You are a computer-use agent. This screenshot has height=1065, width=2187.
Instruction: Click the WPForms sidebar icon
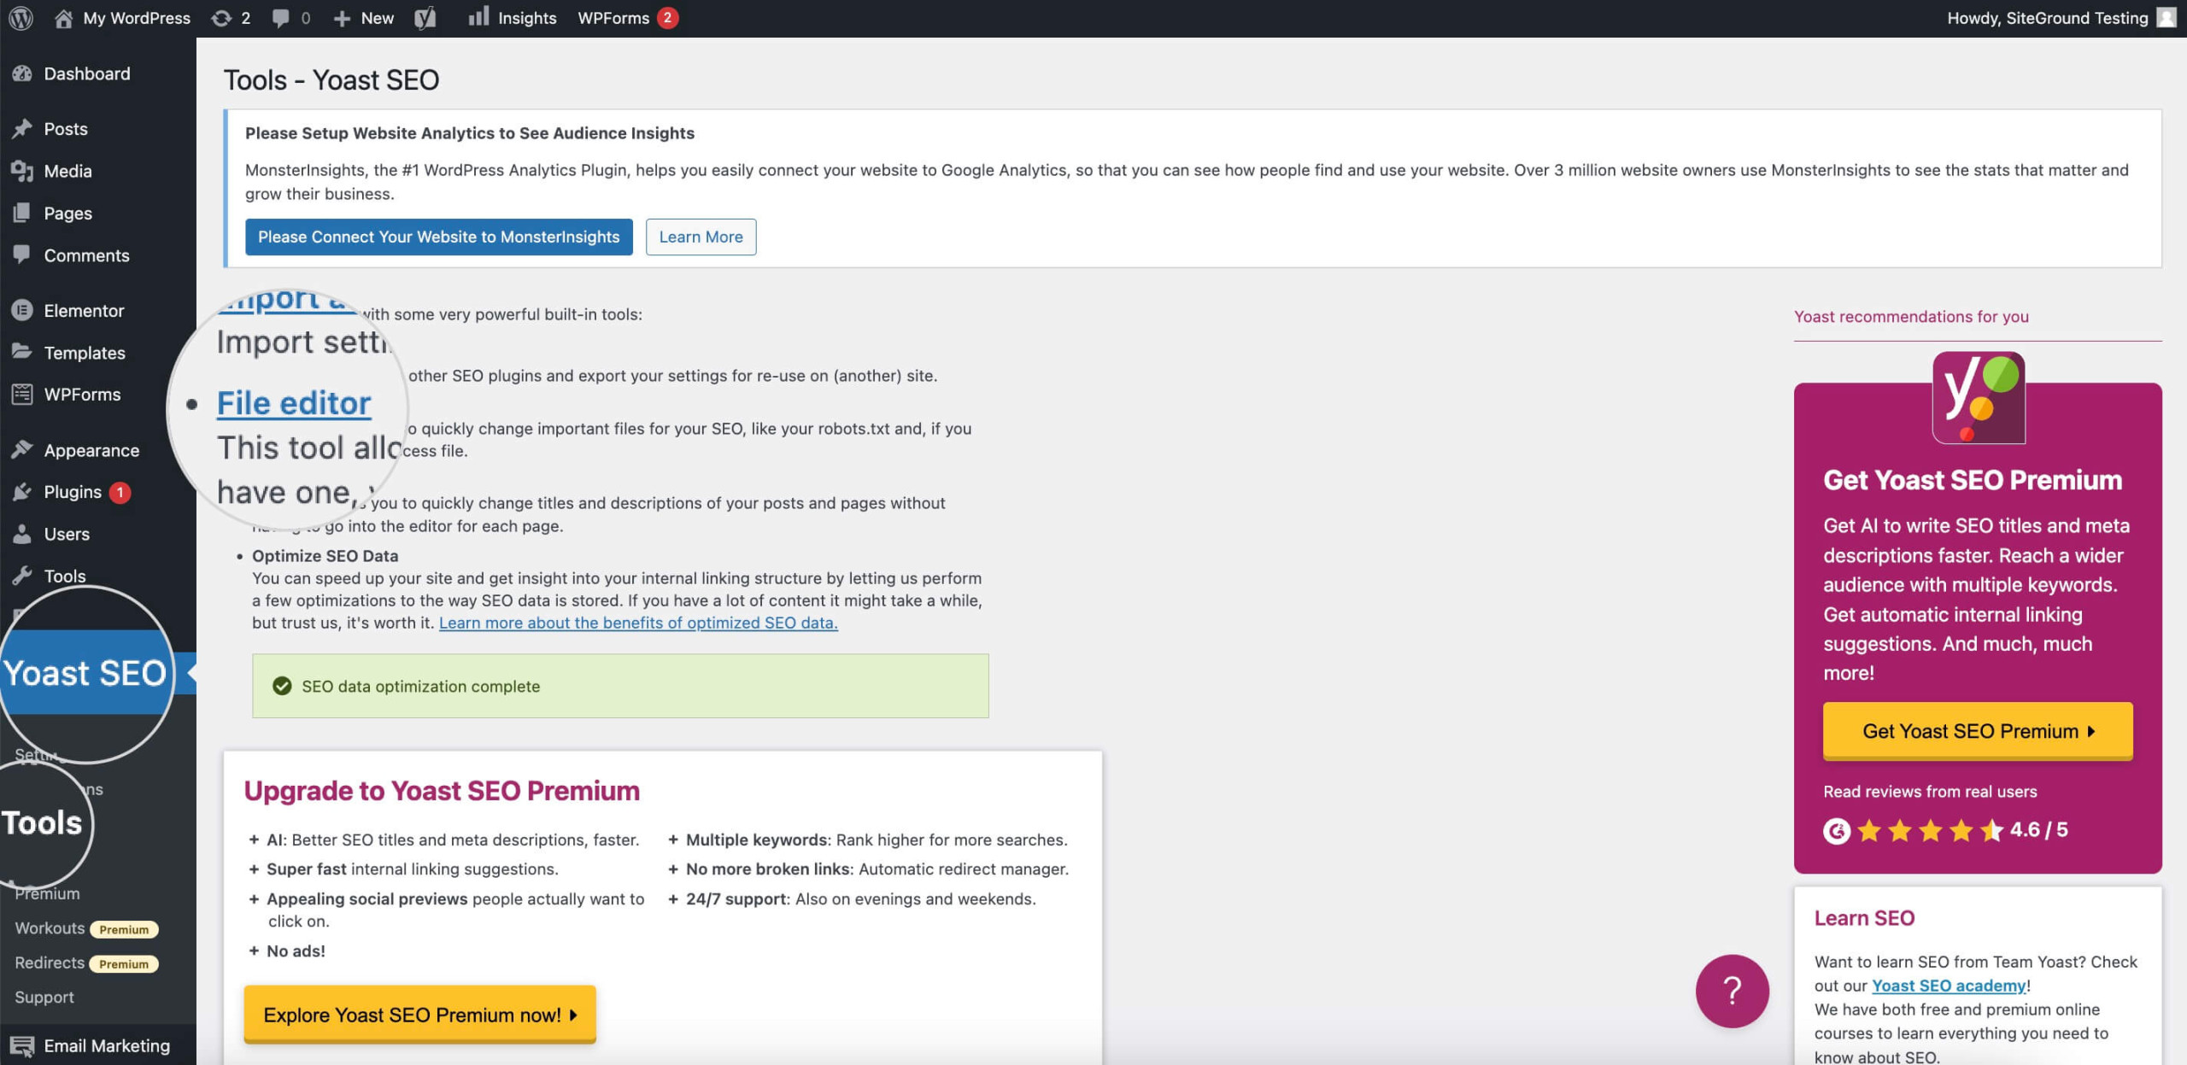(x=22, y=394)
